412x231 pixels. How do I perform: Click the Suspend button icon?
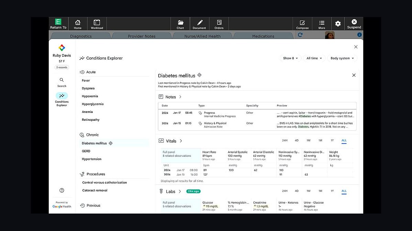(x=354, y=22)
